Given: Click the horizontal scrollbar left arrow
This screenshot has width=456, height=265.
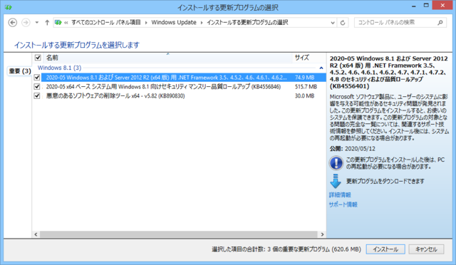Looking at the screenshot, I should point(36,234).
